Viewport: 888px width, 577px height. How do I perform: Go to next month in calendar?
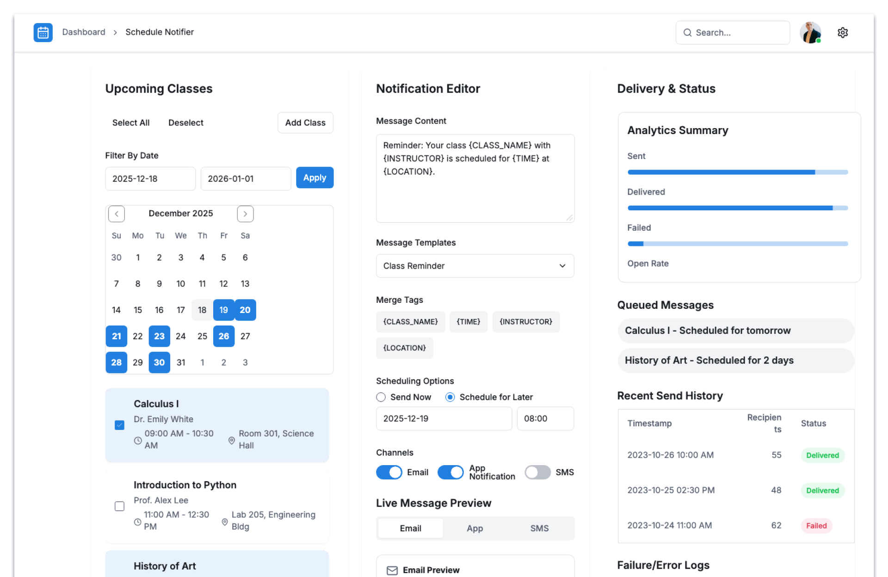245,214
